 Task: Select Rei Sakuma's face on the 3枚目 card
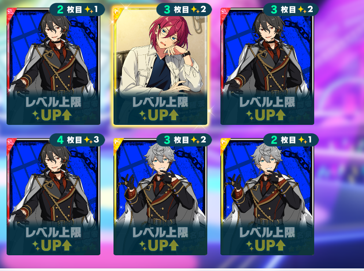(268, 32)
